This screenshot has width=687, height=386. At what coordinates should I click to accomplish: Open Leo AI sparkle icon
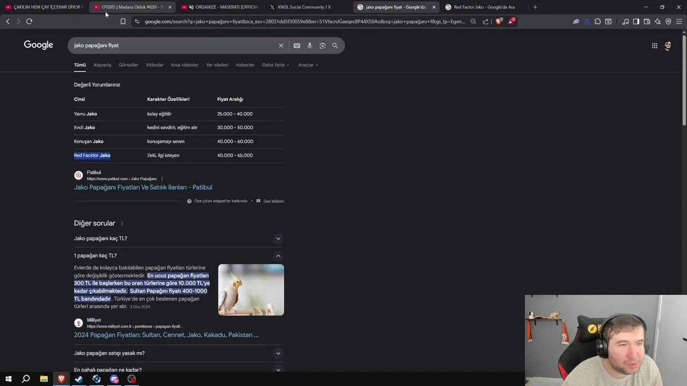657,21
